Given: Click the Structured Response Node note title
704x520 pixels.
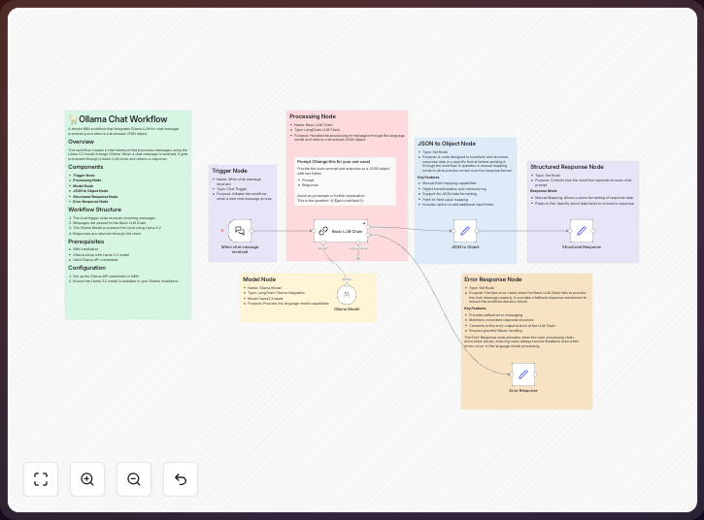Looking at the screenshot, I should click(567, 167).
